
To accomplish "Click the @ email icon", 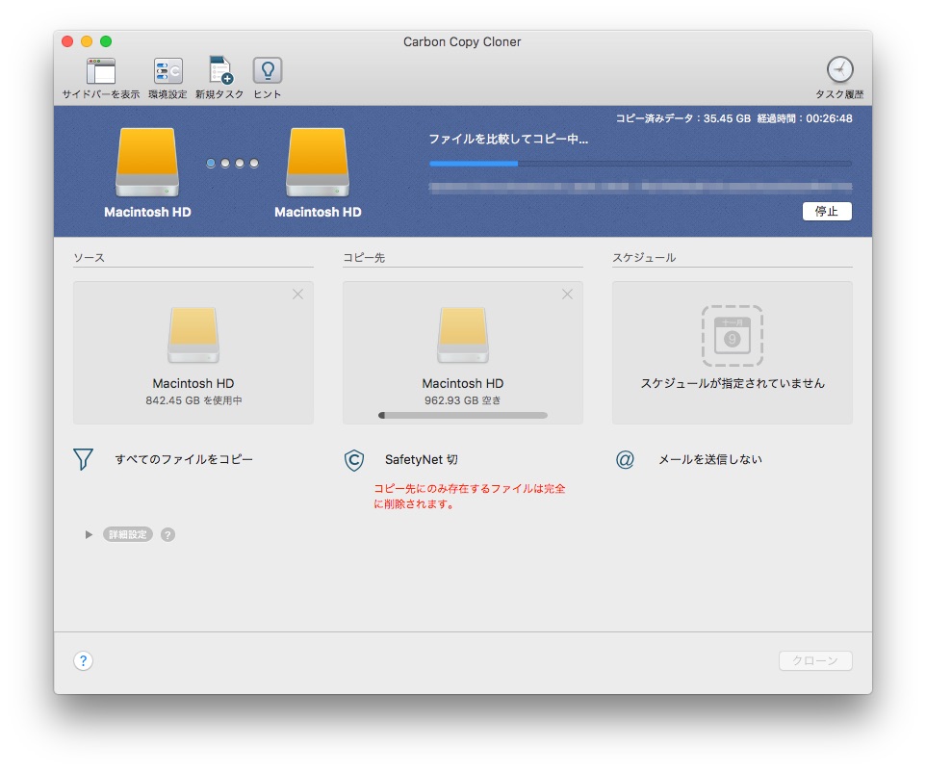I will coord(625,459).
